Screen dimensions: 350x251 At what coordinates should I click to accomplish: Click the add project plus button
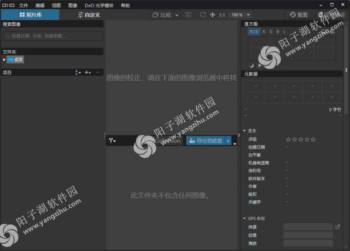coord(87,73)
